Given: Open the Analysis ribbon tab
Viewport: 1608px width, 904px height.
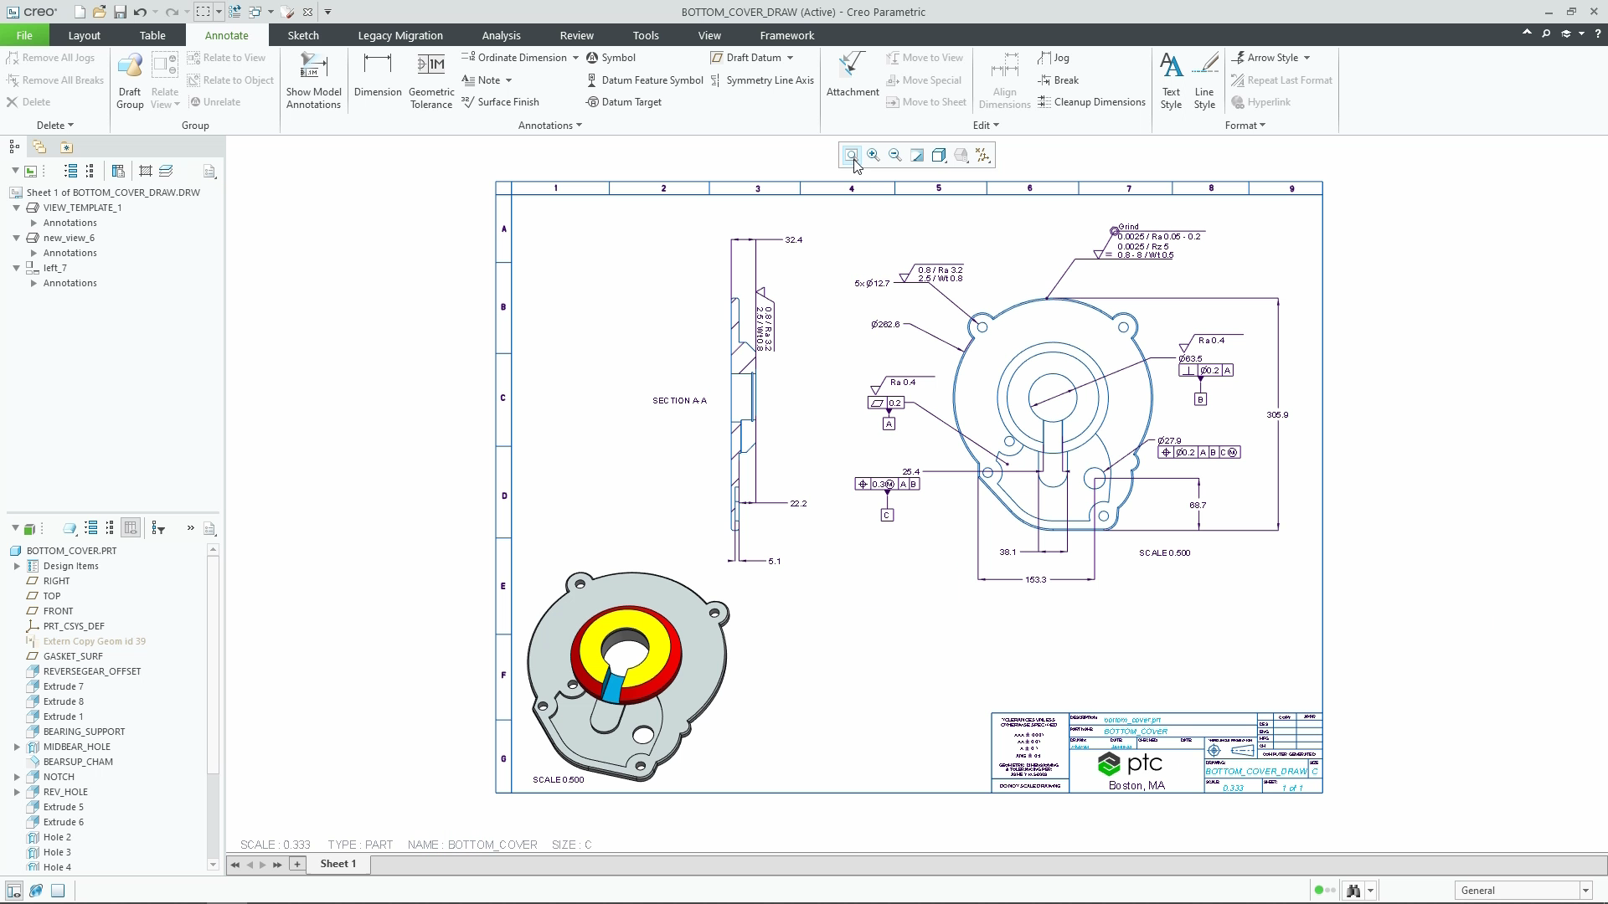Looking at the screenshot, I should (501, 35).
